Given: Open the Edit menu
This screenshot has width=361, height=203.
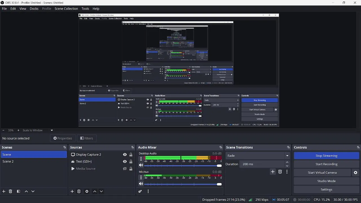Looking at the screenshot, I should (13, 9).
